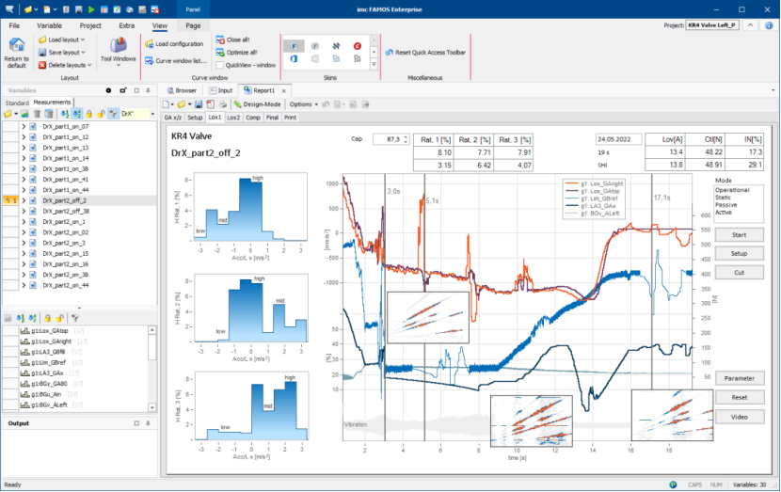The width and height of the screenshot is (781, 492).
Task: Click the g1:LA3_GAx channel icon
Action: click(x=24, y=373)
